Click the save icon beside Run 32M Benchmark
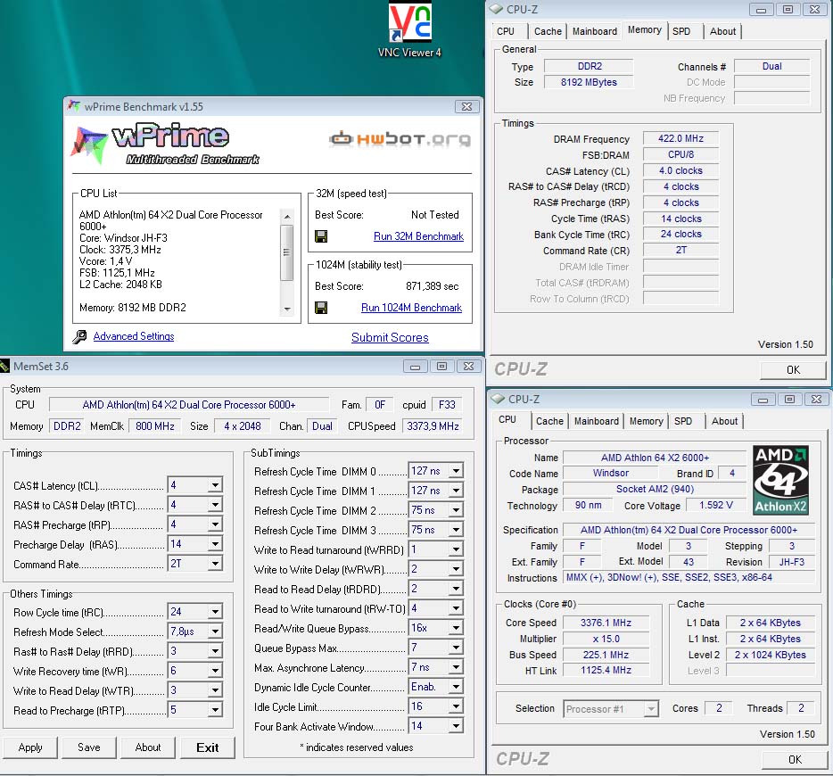Image resolution: width=833 pixels, height=776 pixels. pyautogui.click(x=321, y=236)
